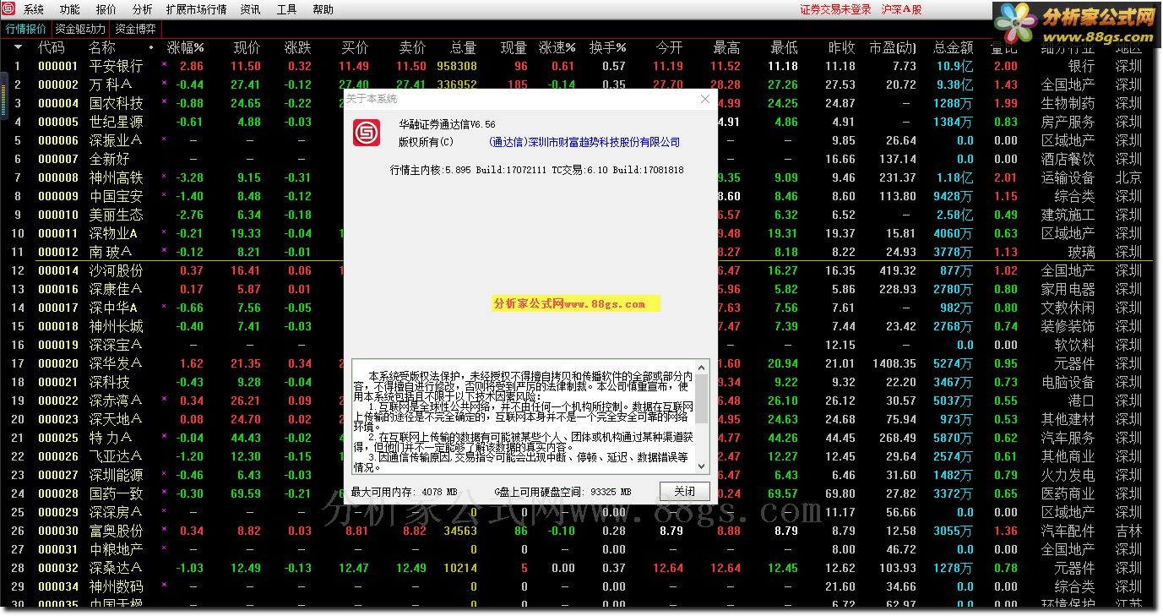The height and width of the screenshot is (616, 1163).
Task: Sort by the 现价 column header
Action: coord(247,47)
